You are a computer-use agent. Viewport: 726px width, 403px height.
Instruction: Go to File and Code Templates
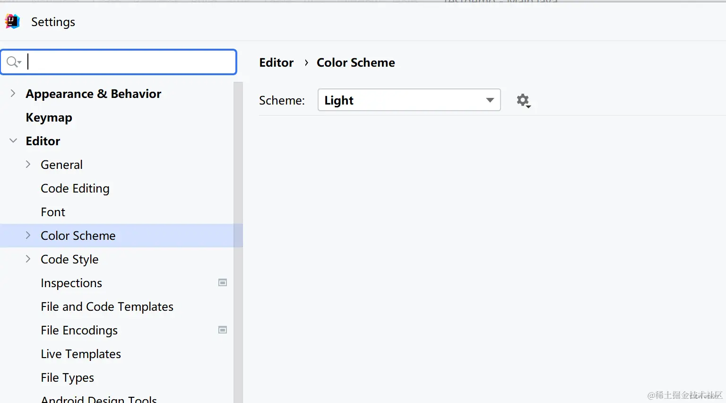pyautogui.click(x=107, y=307)
